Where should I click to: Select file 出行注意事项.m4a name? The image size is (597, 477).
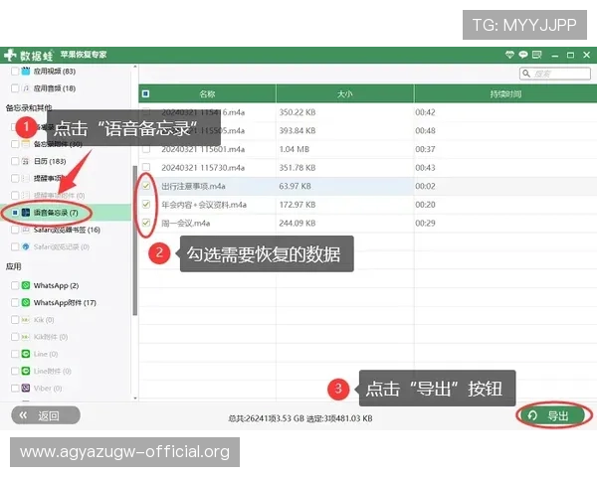[x=193, y=186]
